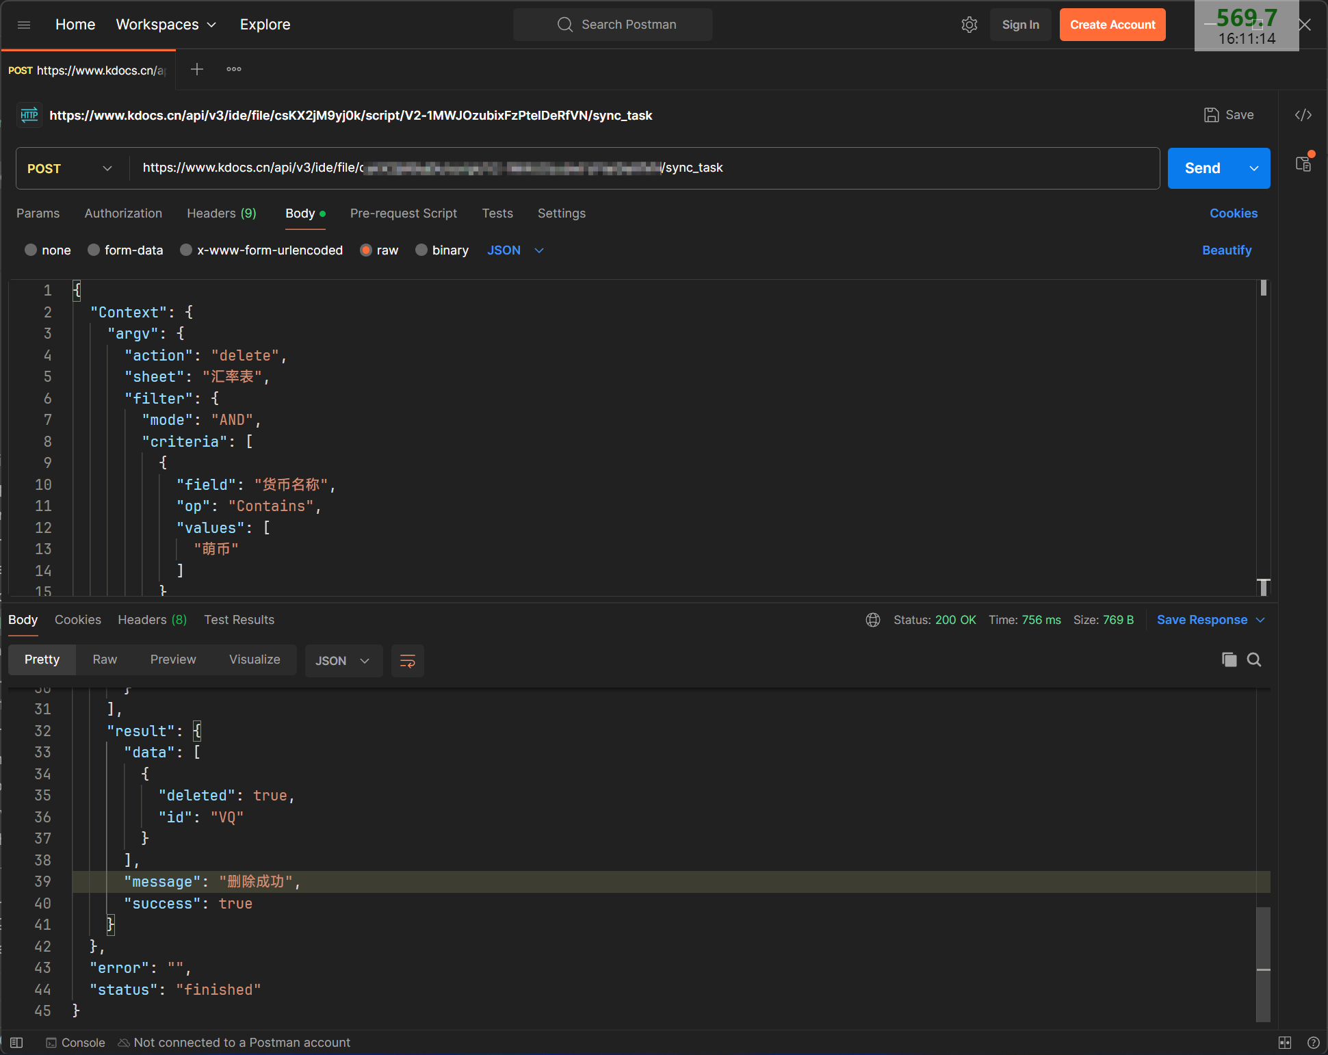Click the Search Postman field

(613, 25)
